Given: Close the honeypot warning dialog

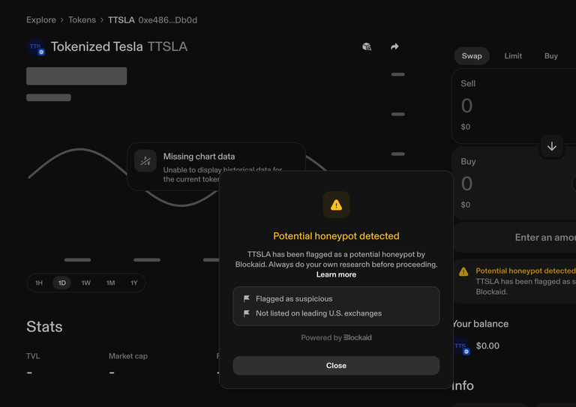Looking at the screenshot, I should [x=336, y=366].
